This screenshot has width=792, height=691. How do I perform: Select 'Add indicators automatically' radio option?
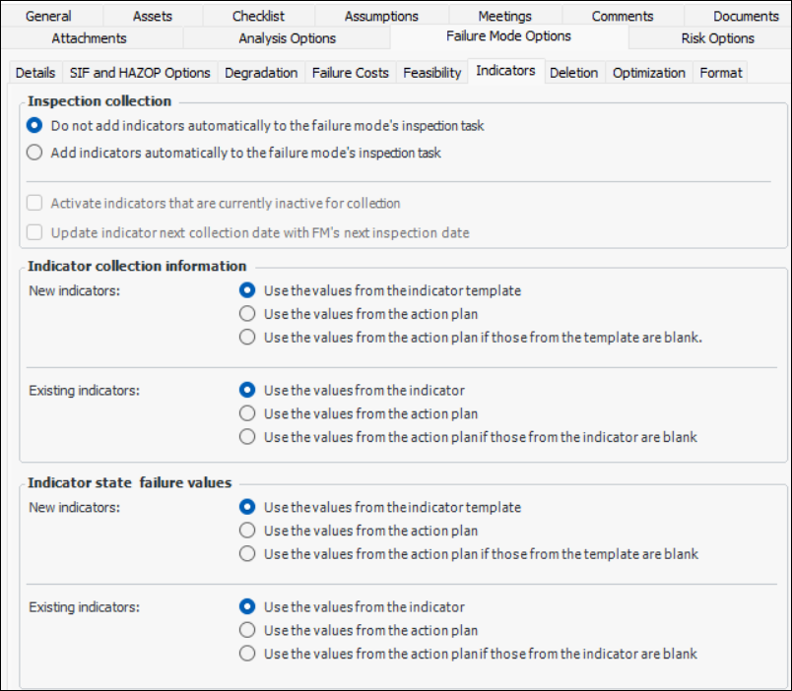pyautogui.click(x=35, y=153)
